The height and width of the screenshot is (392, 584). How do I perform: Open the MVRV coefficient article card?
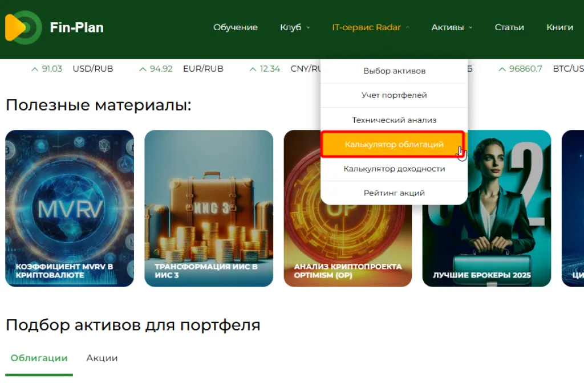70,209
